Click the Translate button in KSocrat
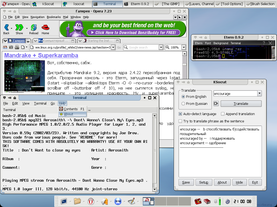Screen dimensions: 277x207 tap(241, 104)
